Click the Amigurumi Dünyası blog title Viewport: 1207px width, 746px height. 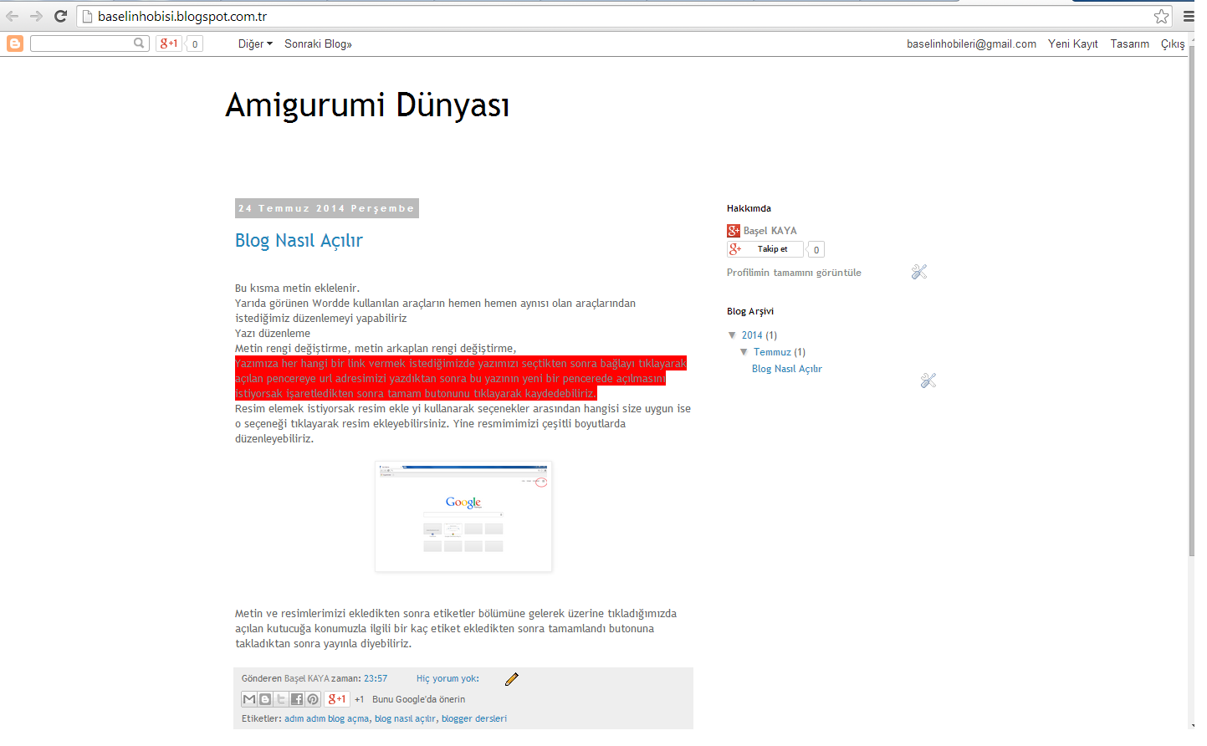click(367, 105)
